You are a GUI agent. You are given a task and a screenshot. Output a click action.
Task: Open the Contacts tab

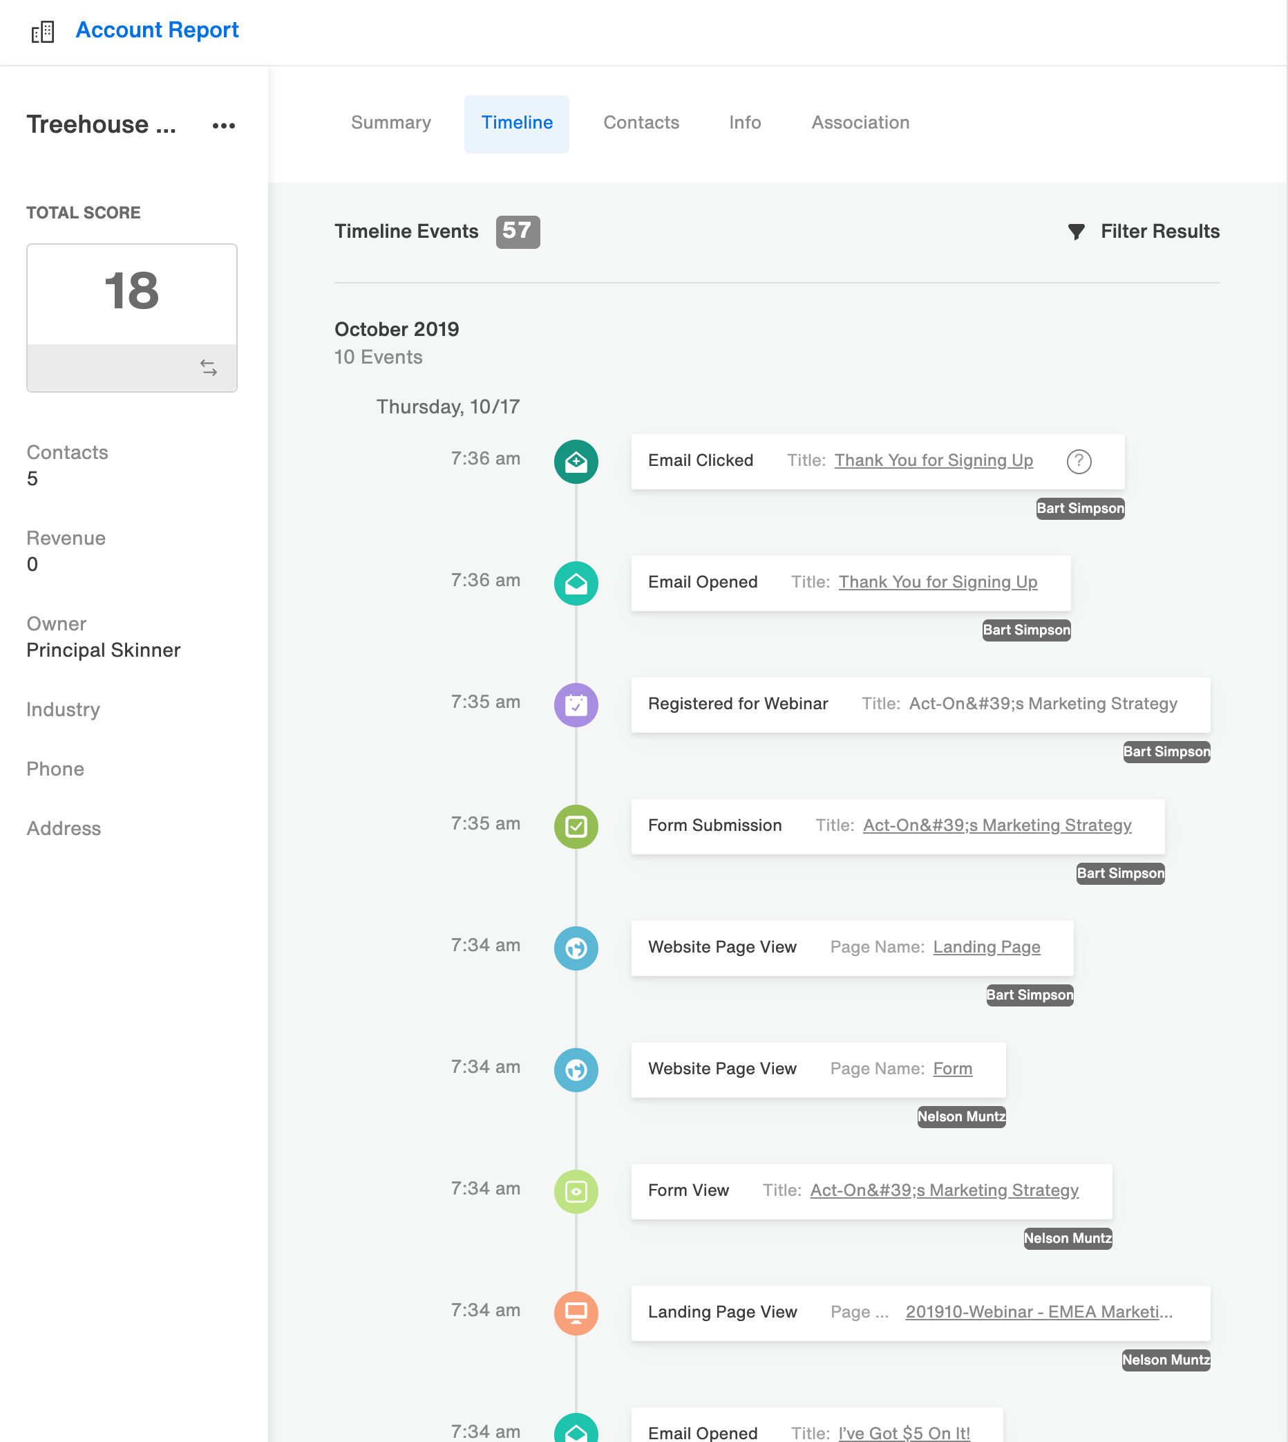click(641, 122)
